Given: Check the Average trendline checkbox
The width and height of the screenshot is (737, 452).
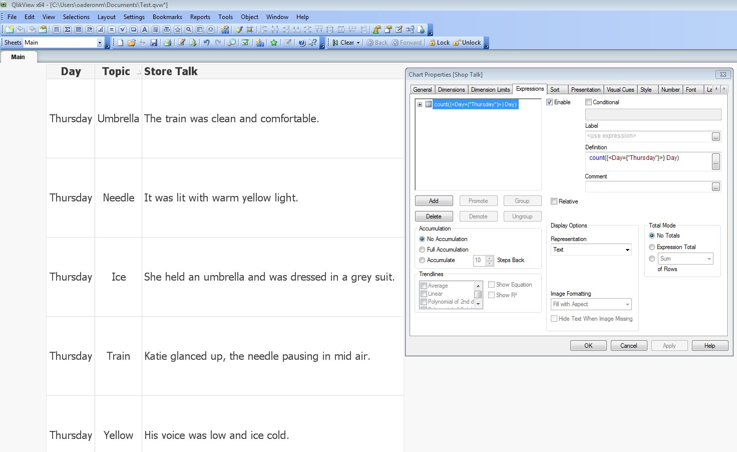Looking at the screenshot, I should (424, 286).
